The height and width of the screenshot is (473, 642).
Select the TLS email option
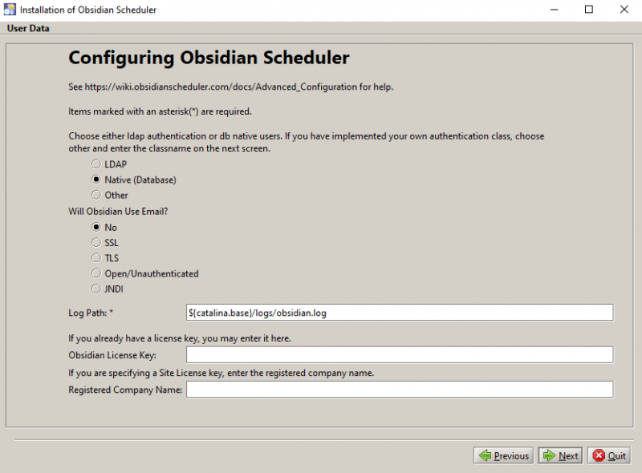[x=96, y=257]
